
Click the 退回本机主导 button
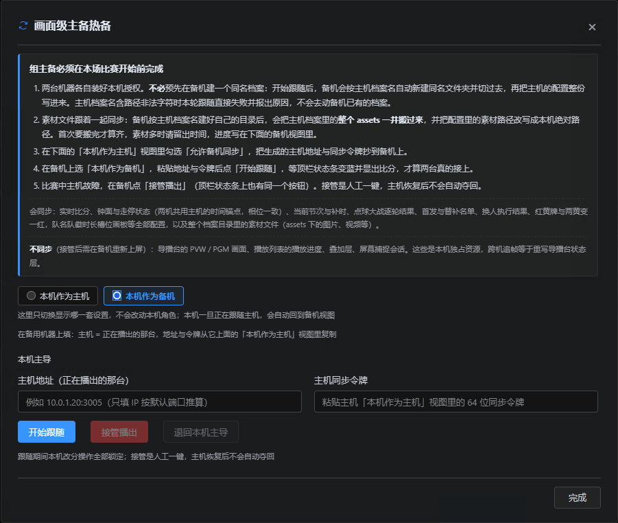[201, 432]
